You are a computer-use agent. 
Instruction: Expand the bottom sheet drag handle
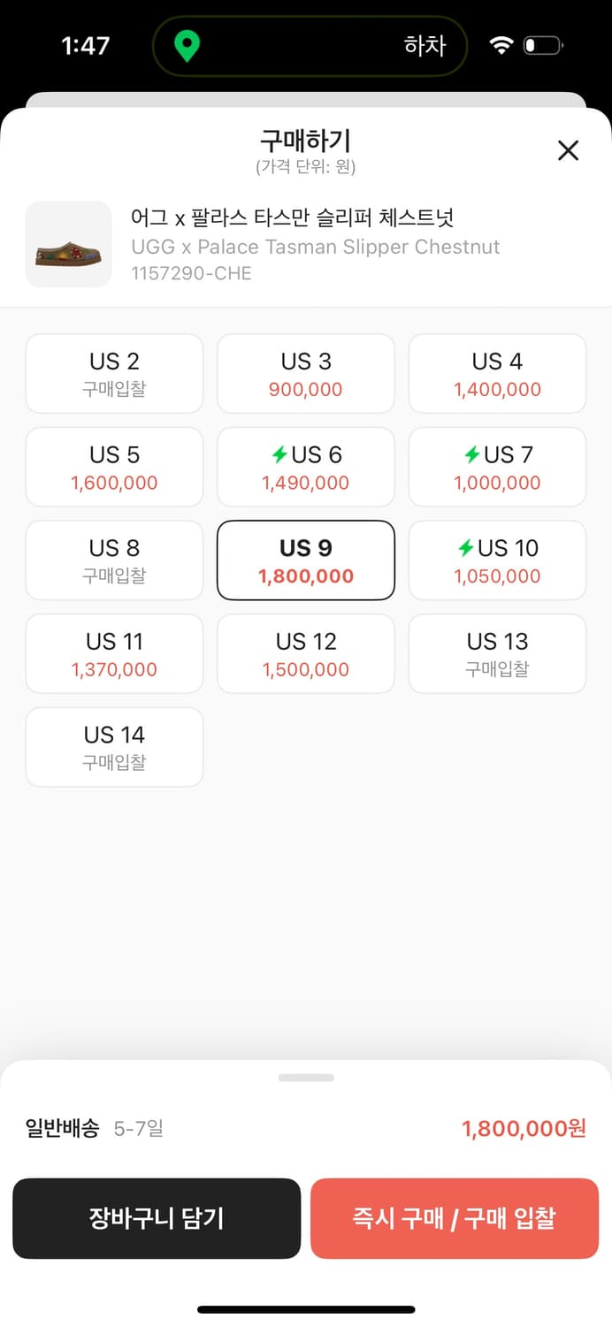click(306, 1078)
